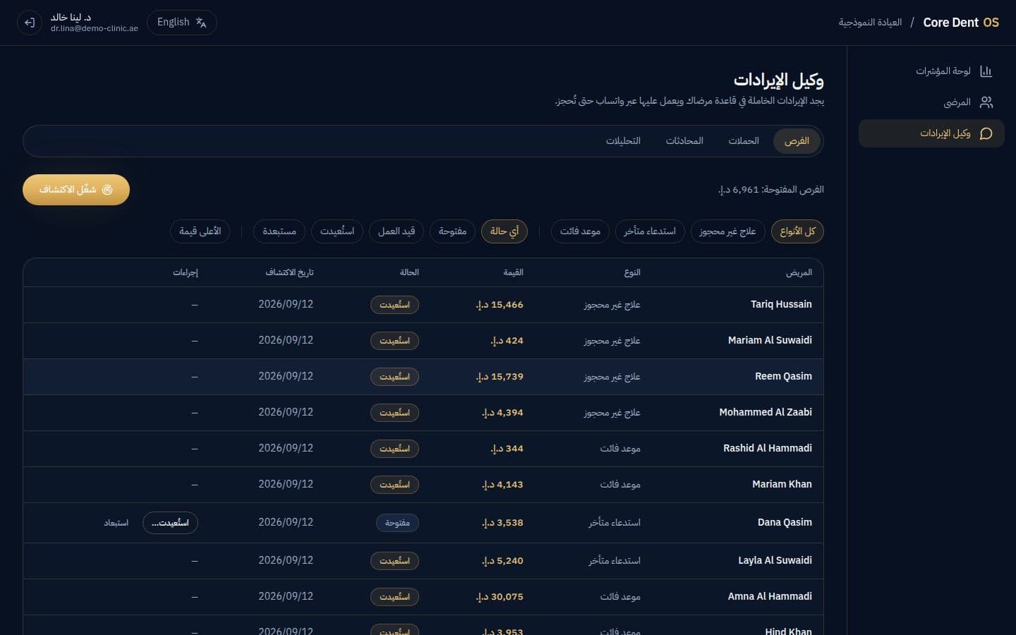
Task: Click the email dr.lina@demo-clinic.ae
Action: point(95,29)
